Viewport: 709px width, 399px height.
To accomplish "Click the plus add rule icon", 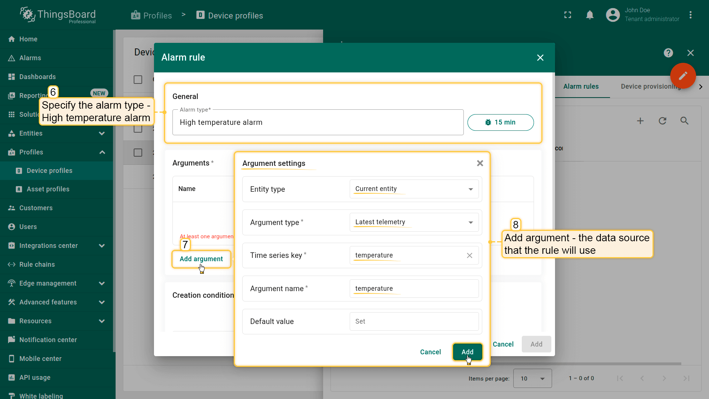I will 640,121.
